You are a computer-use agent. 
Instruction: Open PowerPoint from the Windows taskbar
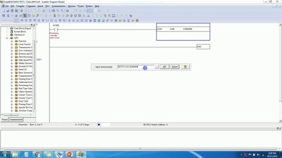70,154
